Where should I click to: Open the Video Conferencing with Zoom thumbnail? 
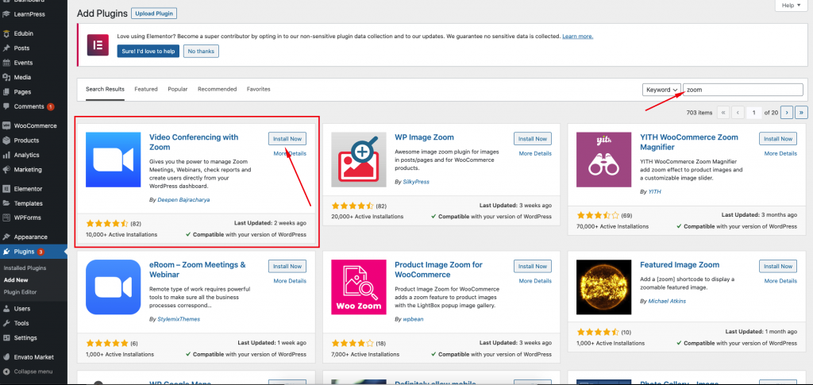tap(114, 160)
